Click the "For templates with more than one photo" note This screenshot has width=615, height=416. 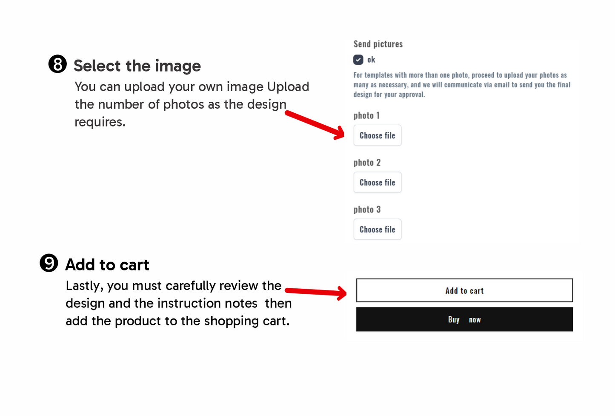coord(462,85)
